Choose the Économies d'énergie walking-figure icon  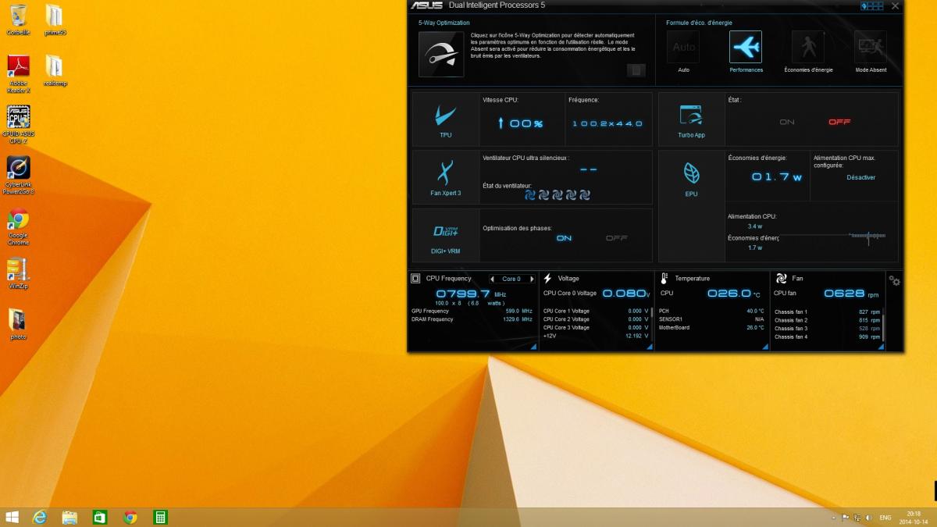(808, 47)
